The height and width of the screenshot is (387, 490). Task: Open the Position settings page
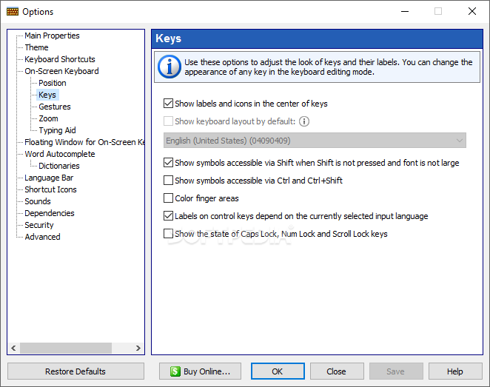pos(53,83)
